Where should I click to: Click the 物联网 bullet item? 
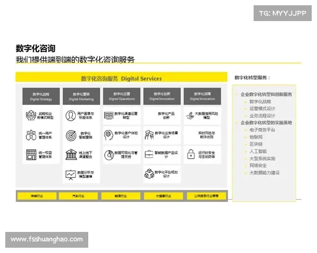(x=256, y=137)
